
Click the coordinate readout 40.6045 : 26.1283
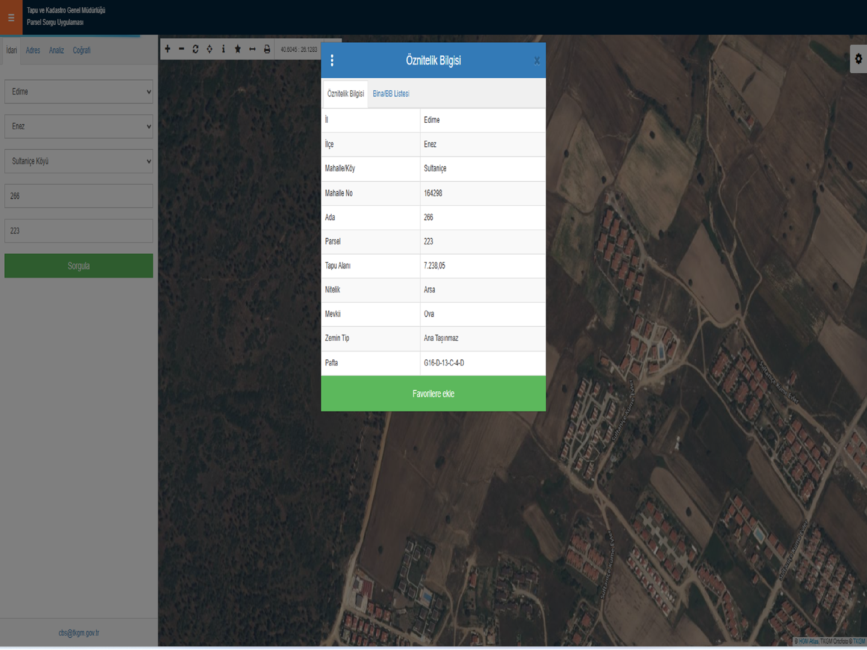click(299, 49)
